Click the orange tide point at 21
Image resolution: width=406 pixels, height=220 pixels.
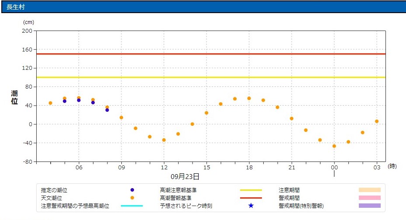click(x=292, y=119)
